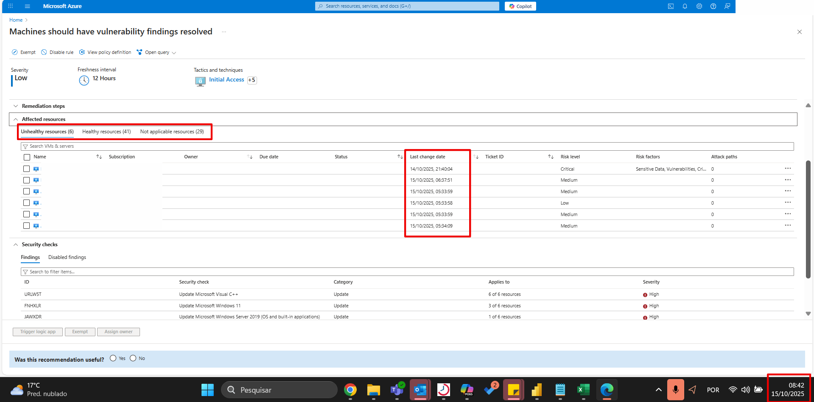
Task: Open the Azure portal waffle menu icon
Action: pyautogui.click(x=10, y=6)
